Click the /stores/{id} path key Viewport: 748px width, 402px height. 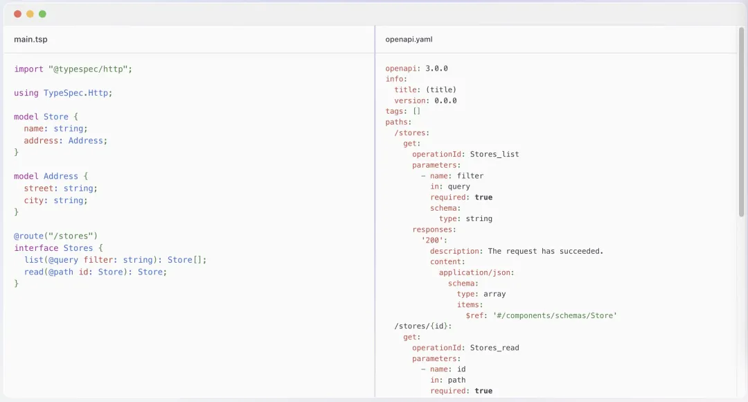(x=422, y=326)
